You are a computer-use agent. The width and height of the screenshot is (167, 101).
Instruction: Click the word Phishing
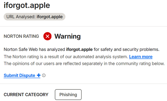pyautogui.click(x=68, y=95)
